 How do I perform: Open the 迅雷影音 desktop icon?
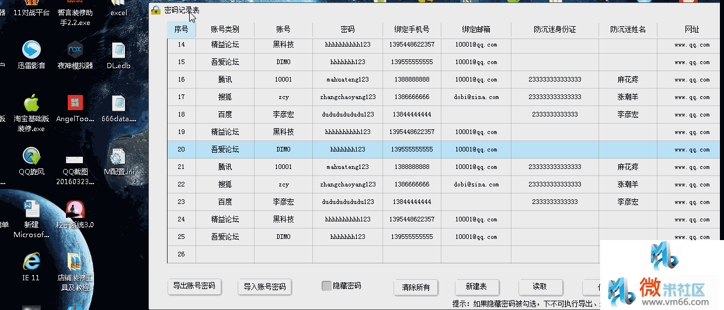point(32,55)
